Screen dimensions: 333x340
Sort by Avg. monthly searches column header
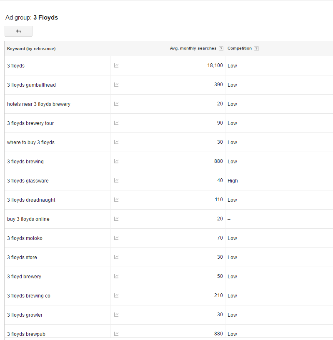point(193,48)
